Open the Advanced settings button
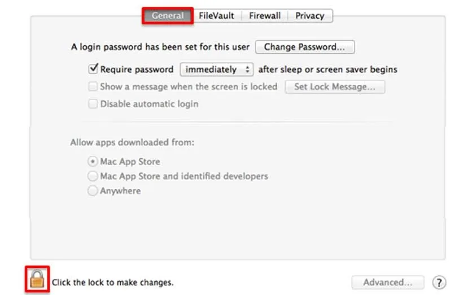464x295 pixels. [x=388, y=282]
